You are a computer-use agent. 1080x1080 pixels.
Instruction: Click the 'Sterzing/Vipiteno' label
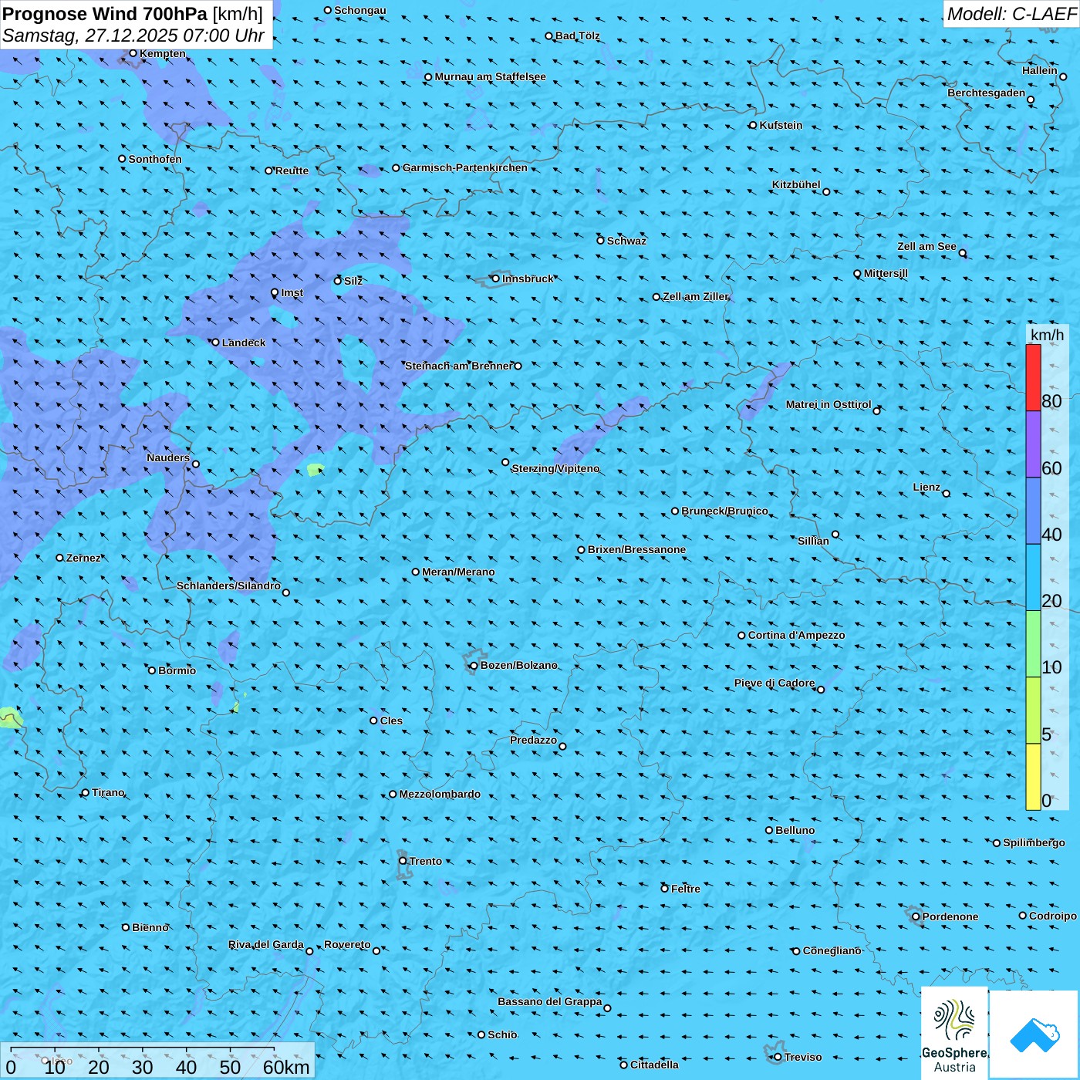pos(555,468)
